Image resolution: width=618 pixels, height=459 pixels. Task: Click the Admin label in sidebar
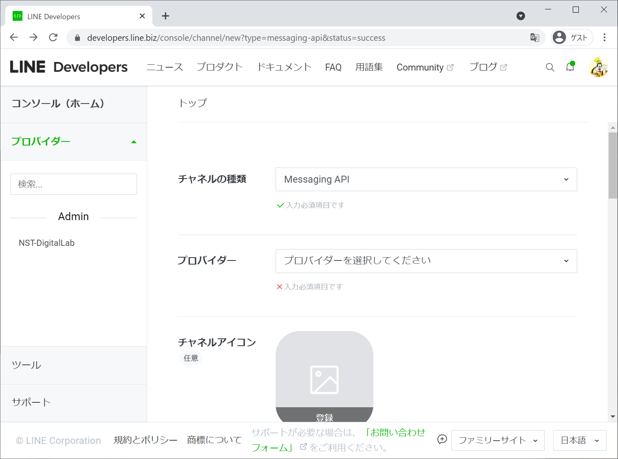(73, 216)
